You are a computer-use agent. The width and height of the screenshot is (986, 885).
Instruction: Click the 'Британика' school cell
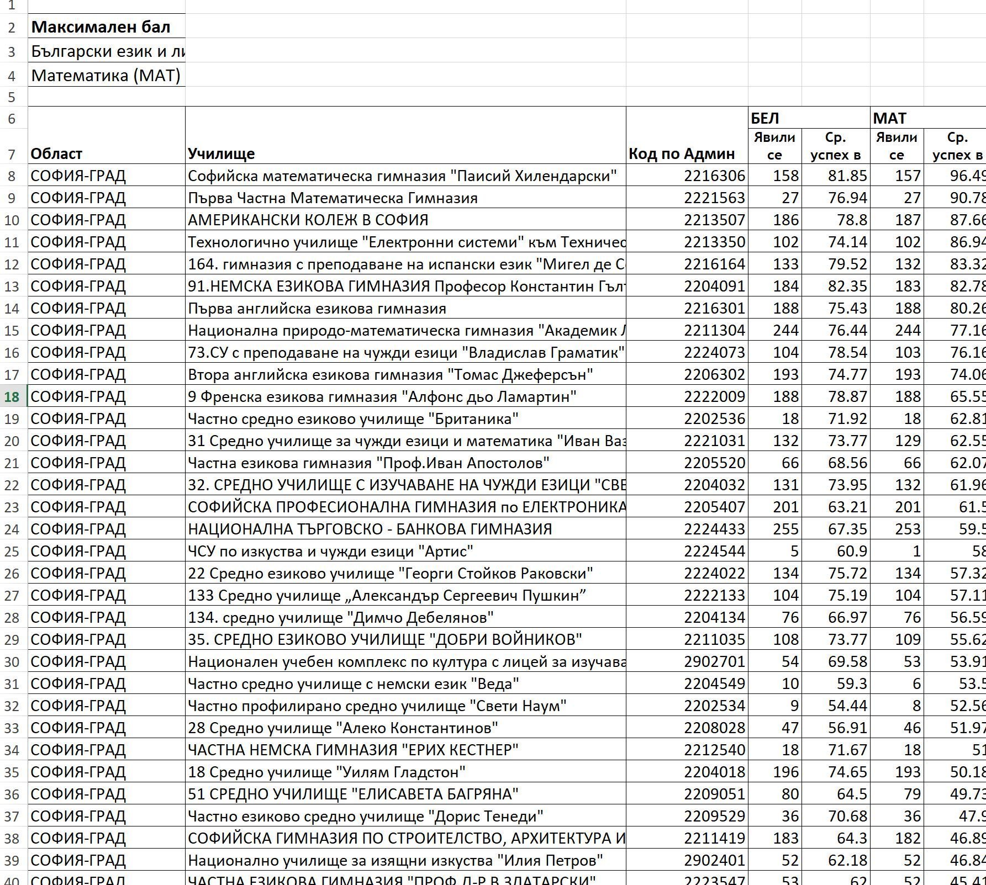[x=405, y=418]
